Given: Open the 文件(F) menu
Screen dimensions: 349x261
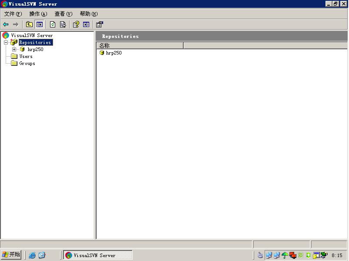Looking at the screenshot, I should (x=13, y=14).
